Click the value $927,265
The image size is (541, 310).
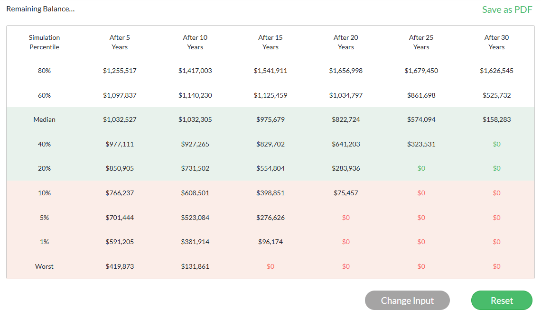pos(195,144)
